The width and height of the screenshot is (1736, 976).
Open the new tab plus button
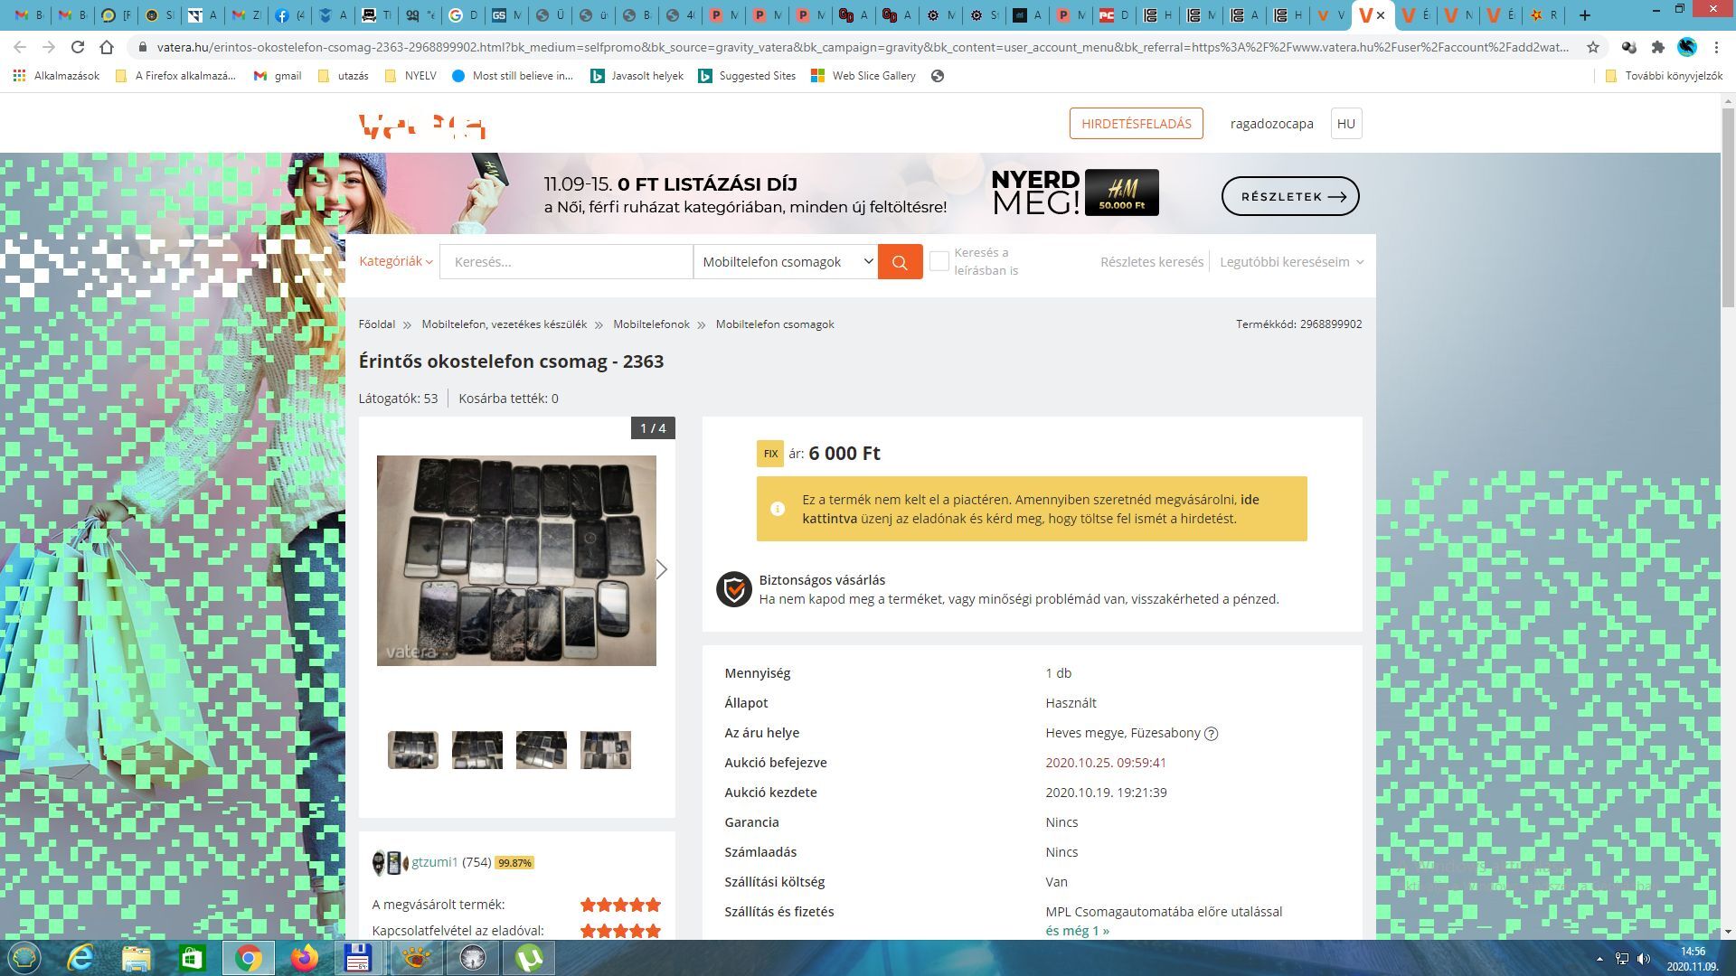tap(1584, 15)
